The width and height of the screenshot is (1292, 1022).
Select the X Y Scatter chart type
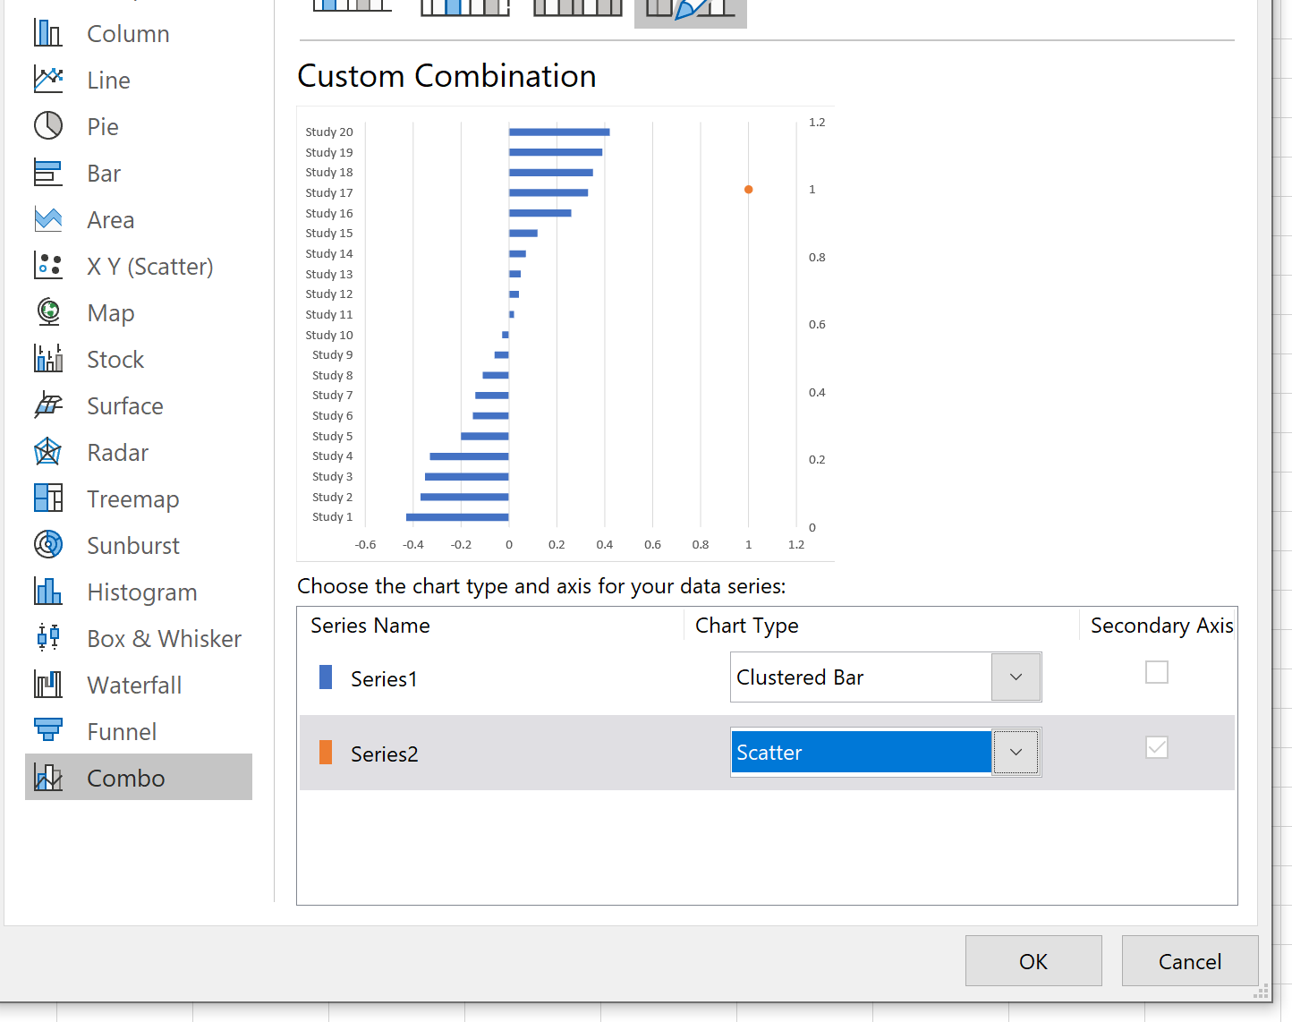pyautogui.click(x=150, y=266)
